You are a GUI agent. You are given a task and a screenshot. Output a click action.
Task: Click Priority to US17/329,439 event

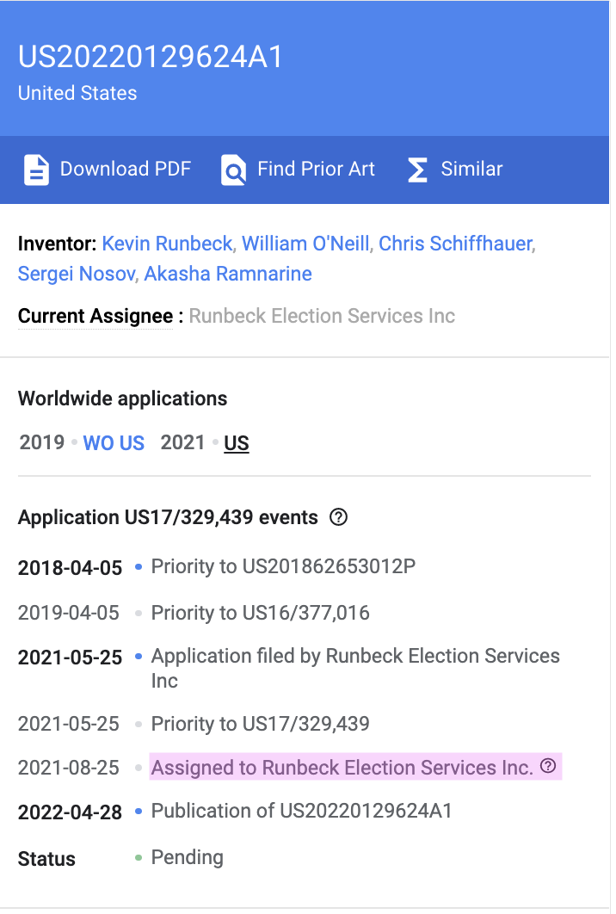261,724
